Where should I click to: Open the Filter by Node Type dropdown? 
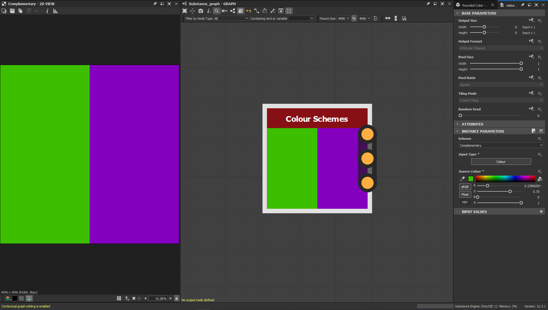[x=231, y=18]
